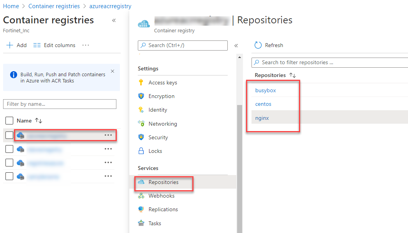Select Repositories in Services menu

click(x=163, y=182)
